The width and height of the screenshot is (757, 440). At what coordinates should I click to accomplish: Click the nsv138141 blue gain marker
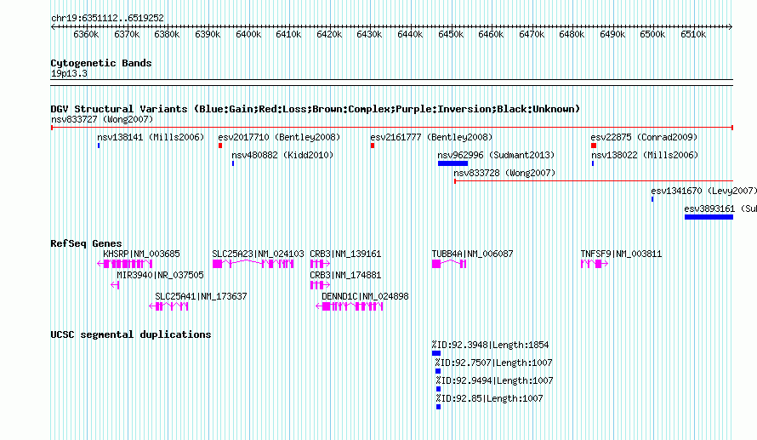pos(99,146)
